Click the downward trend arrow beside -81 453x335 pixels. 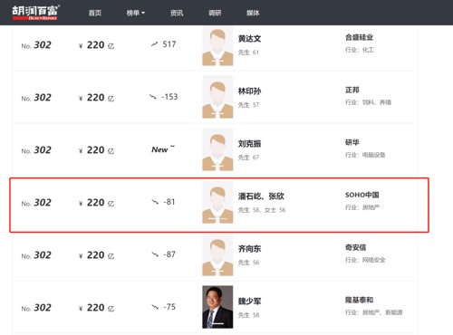tap(155, 202)
